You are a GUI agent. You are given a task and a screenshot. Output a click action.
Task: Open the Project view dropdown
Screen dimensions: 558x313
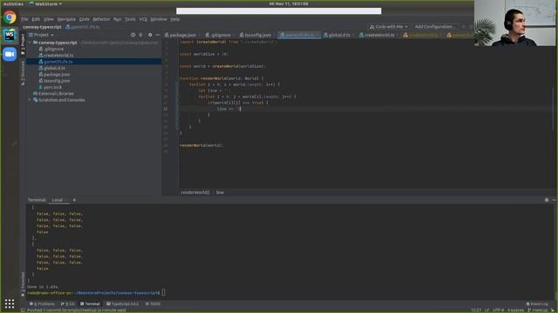click(x=41, y=35)
